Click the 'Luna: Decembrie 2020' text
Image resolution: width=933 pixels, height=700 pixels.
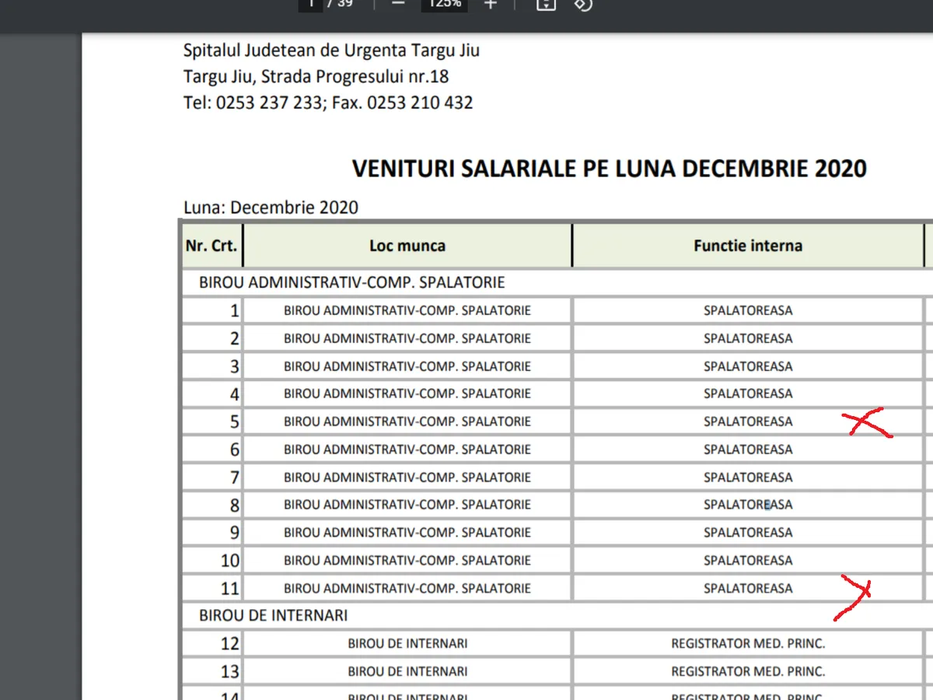[x=271, y=208]
